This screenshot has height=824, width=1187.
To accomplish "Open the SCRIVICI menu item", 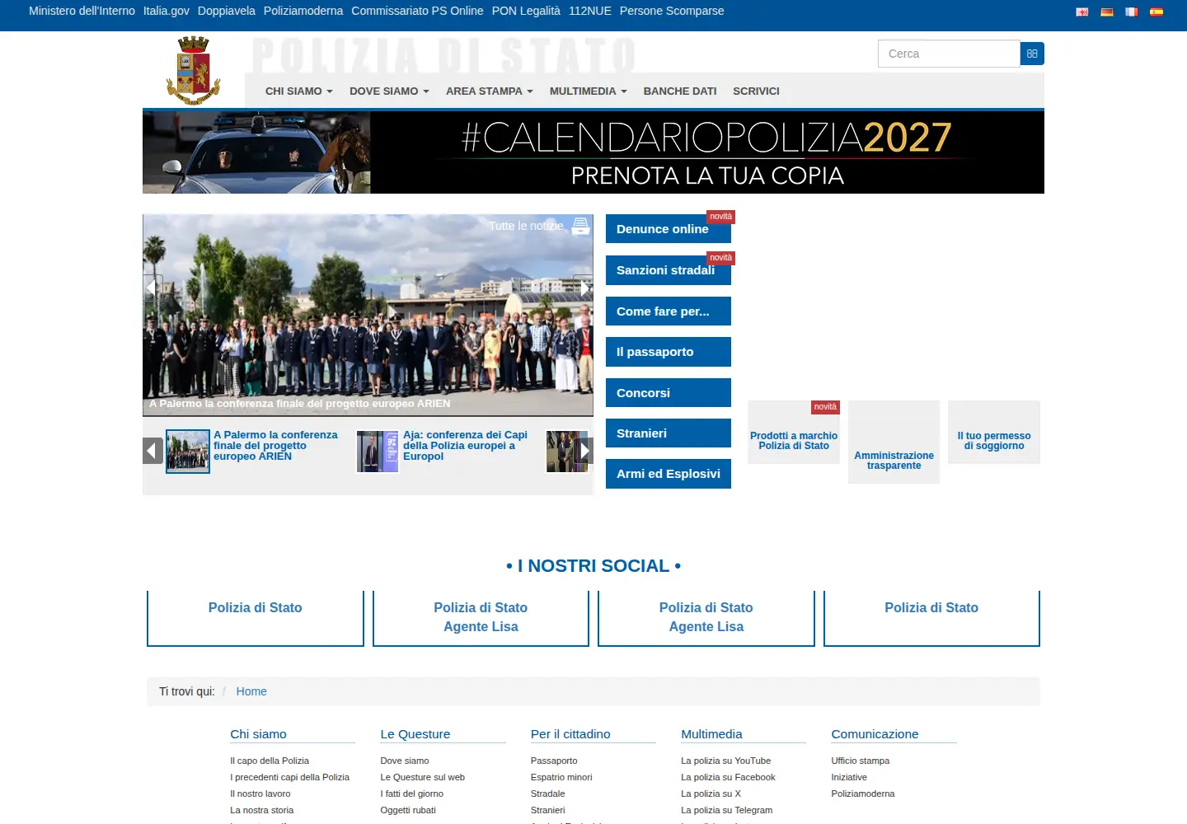I will tap(756, 91).
